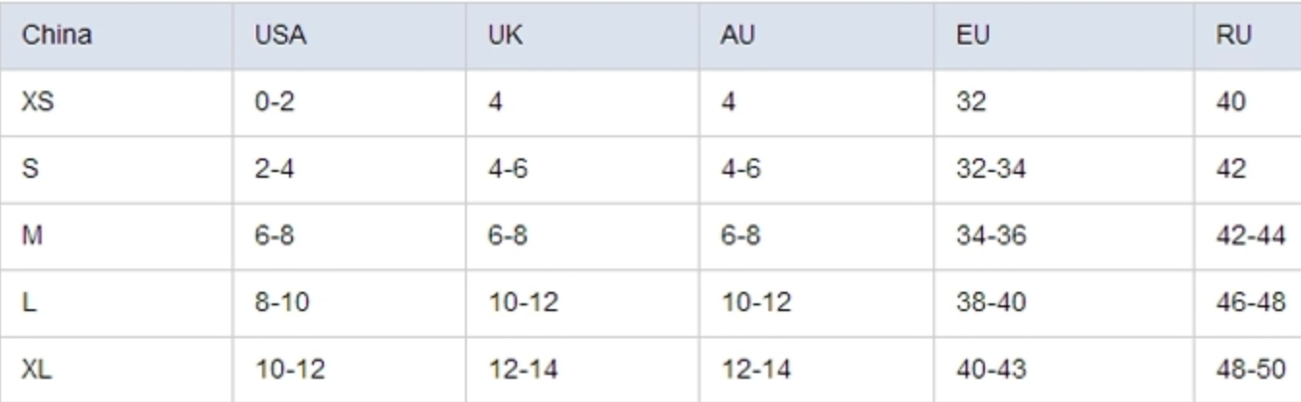Select RU size 48-50 cell

1248,369
